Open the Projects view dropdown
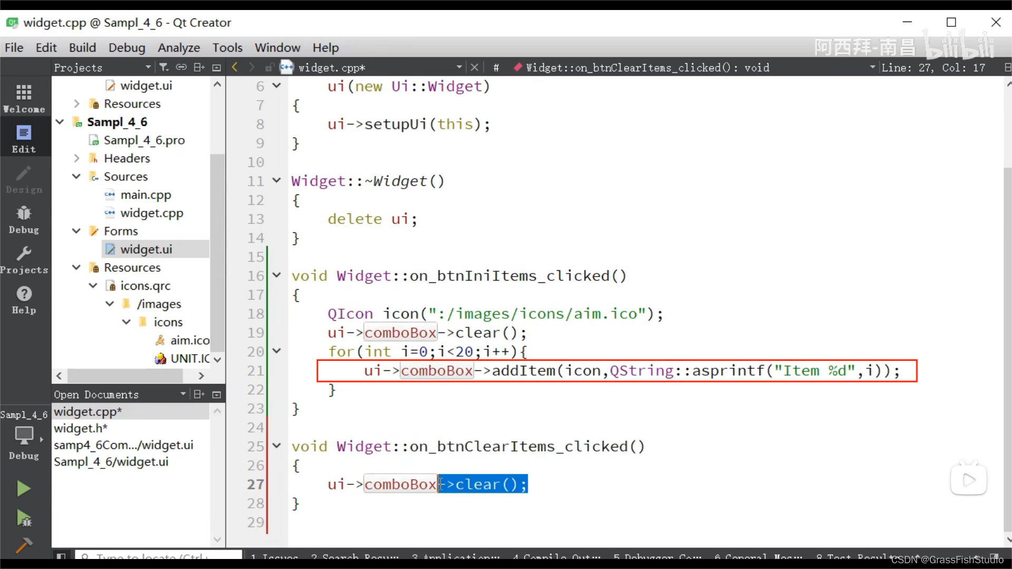Viewport: 1012px width, 569px height. point(148,67)
